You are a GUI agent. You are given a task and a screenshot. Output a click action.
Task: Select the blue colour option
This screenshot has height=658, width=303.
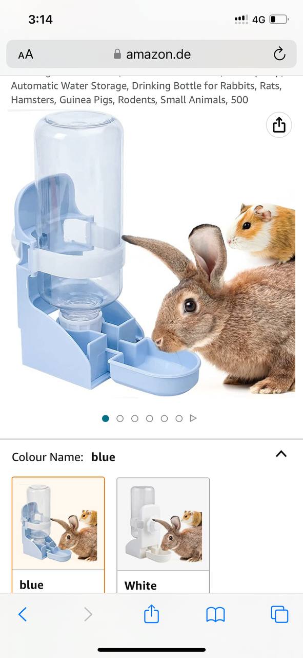click(58, 535)
